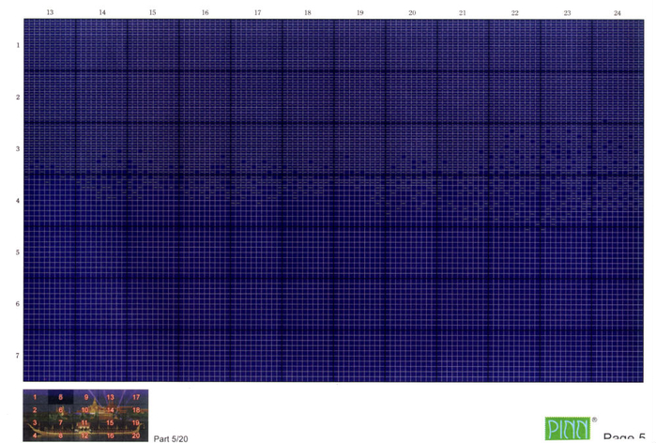Image resolution: width=656 pixels, height=443 pixels.
Task: Select column number 21 above the chart
Action: (x=463, y=13)
